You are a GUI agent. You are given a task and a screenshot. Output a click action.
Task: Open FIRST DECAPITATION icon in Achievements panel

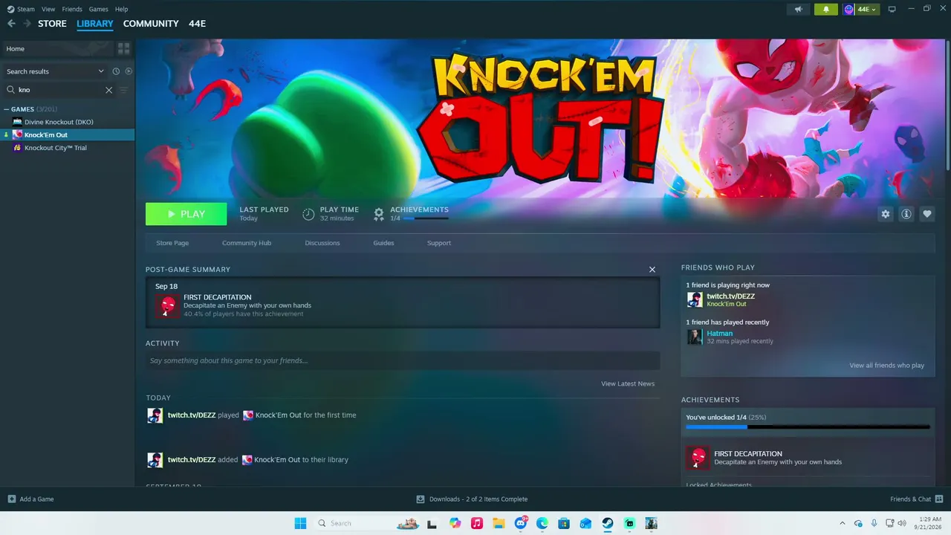pos(698,458)
